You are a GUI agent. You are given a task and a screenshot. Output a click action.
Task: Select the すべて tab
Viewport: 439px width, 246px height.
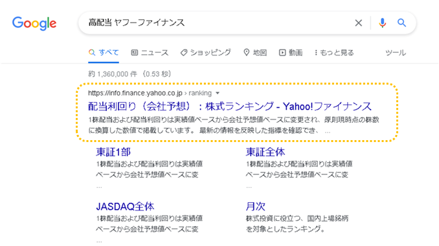pyautogui.click(x=104, y=52)
